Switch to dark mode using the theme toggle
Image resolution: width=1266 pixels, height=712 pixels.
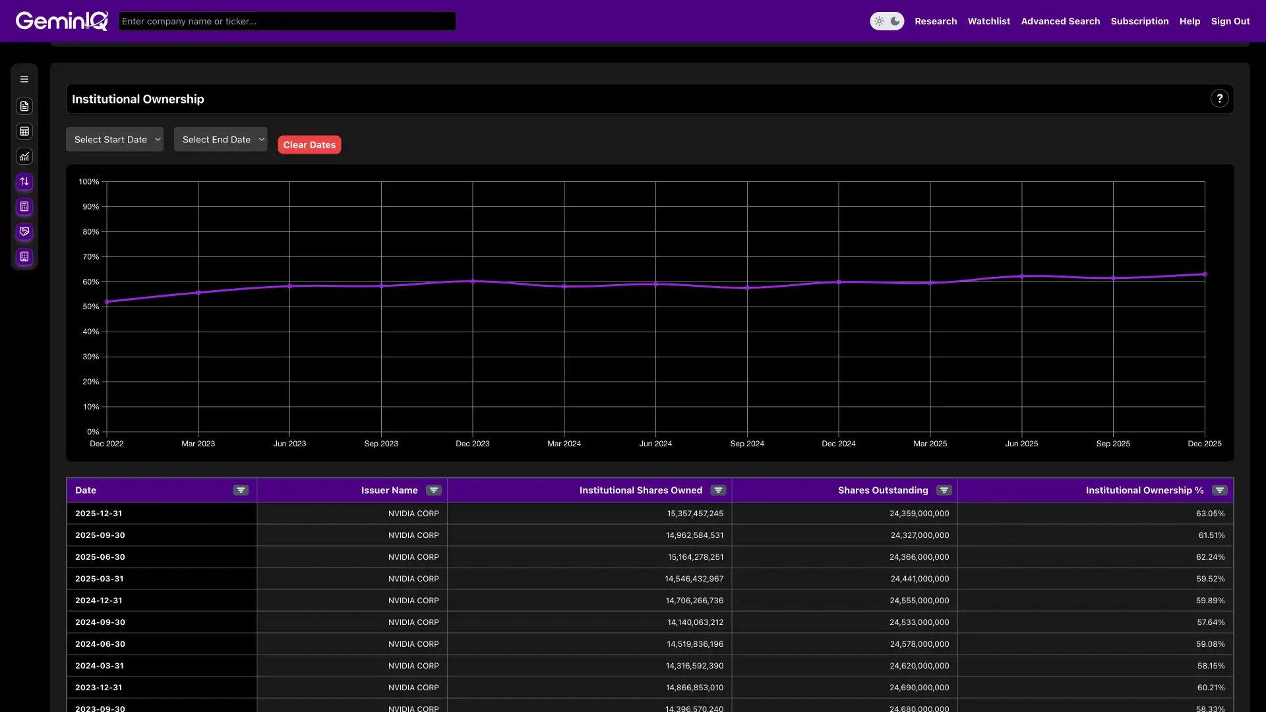point(895,21)
